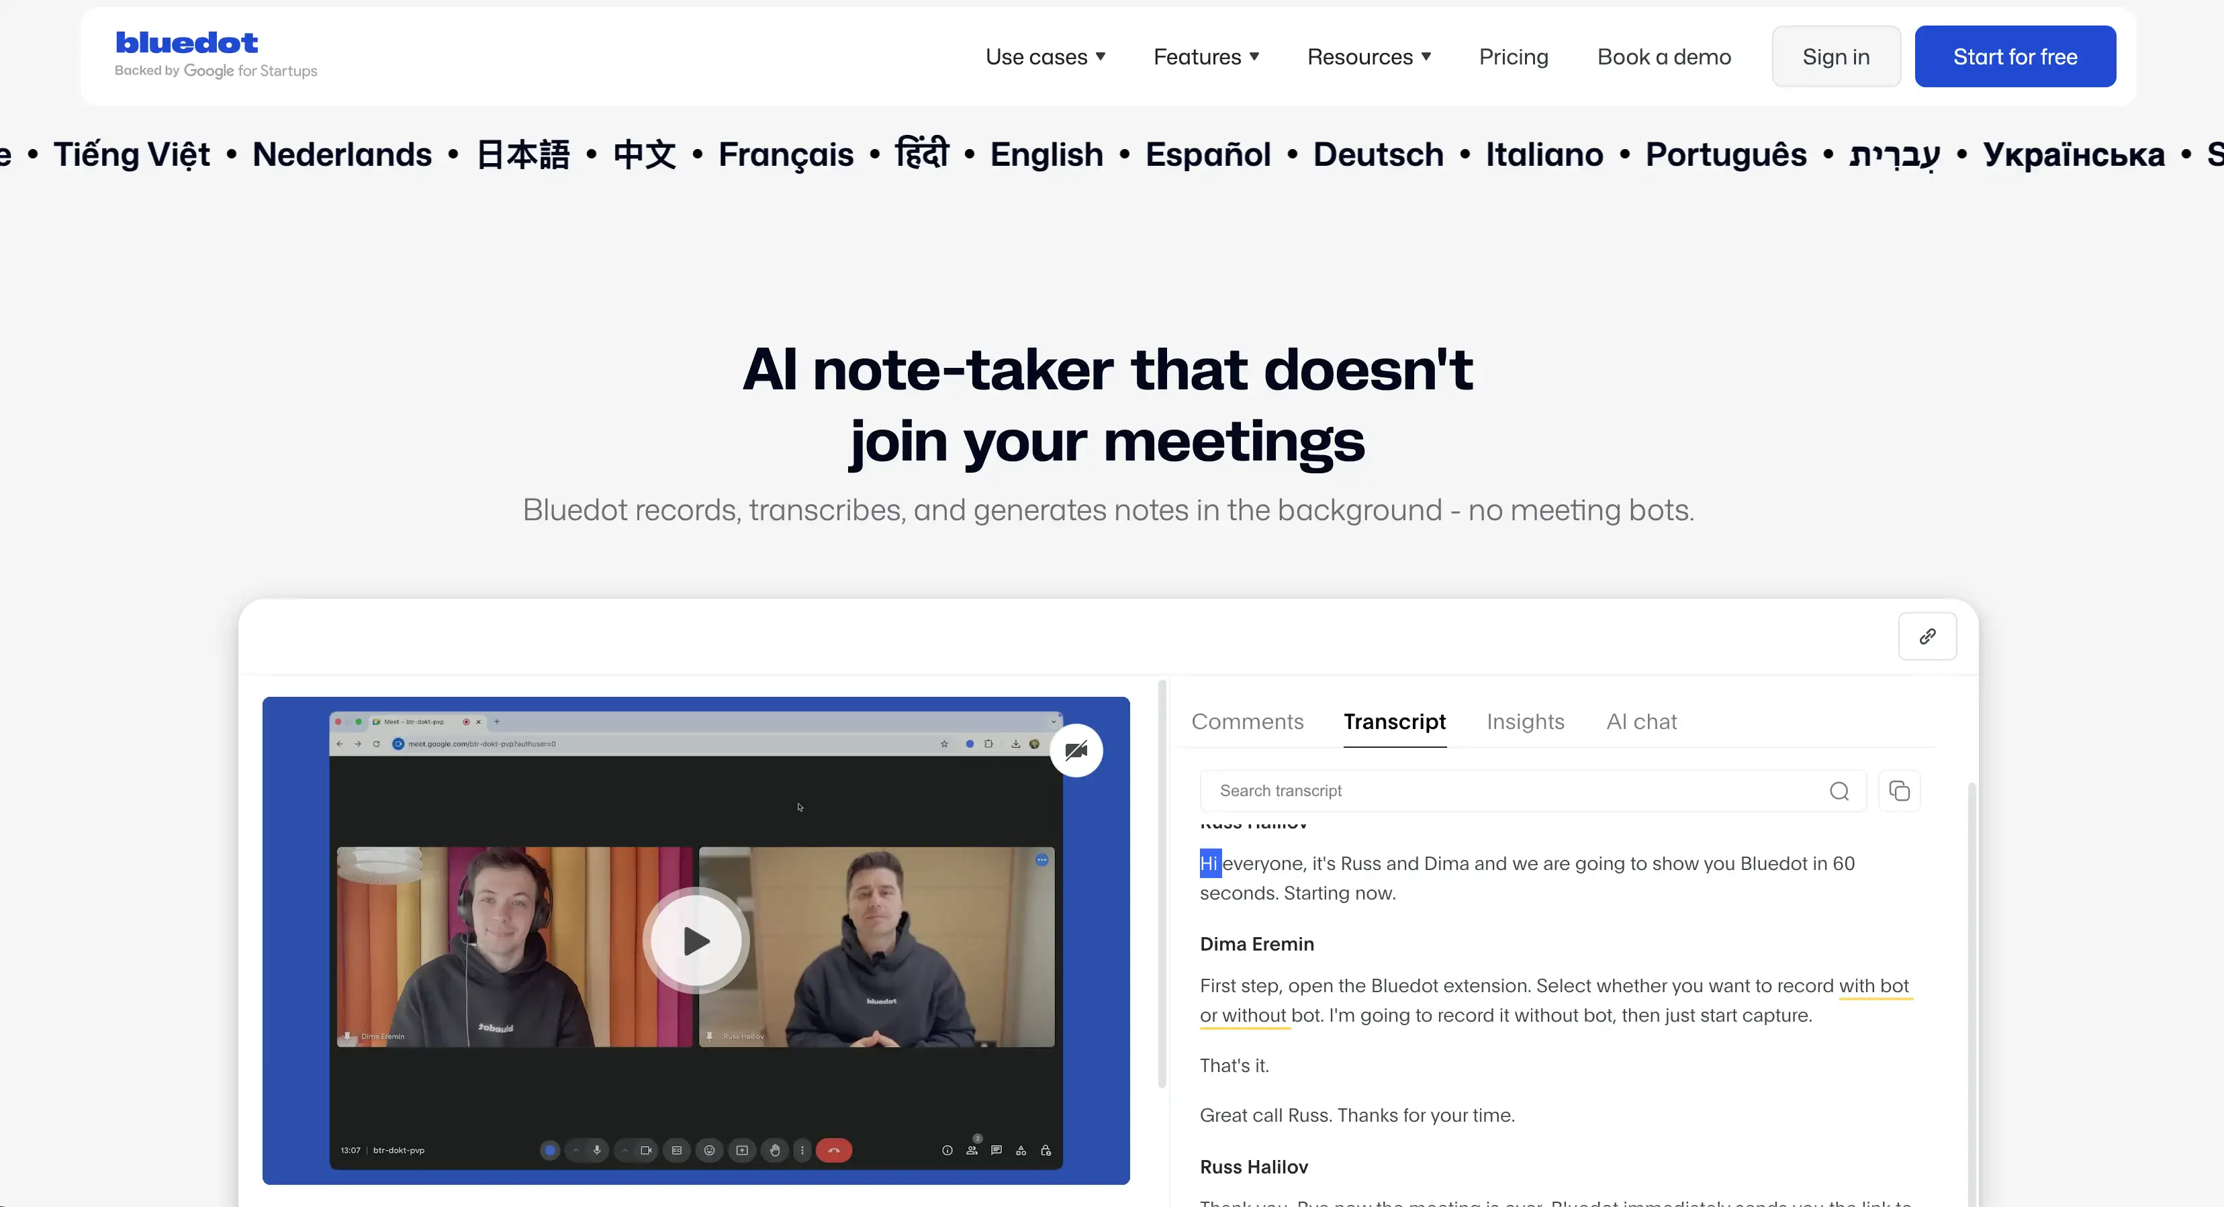Viewport: 2224px width, 1207px height.
Task: Click the camera-off icon on video
Action: [1076, 751]
